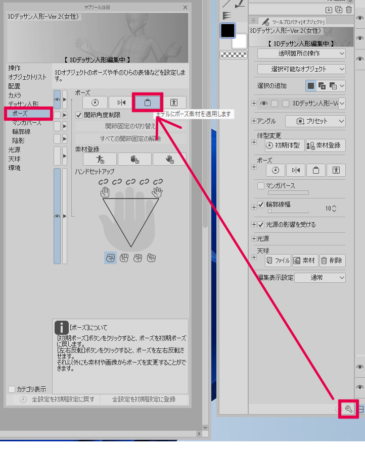
Task: Select 天球 category in list
Action: click(x=14, y=159)
